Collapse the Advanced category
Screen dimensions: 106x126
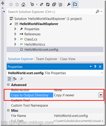(8, 85)
